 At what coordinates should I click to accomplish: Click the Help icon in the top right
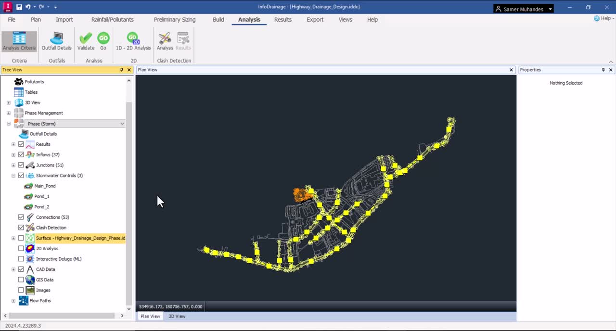[597, 18]
